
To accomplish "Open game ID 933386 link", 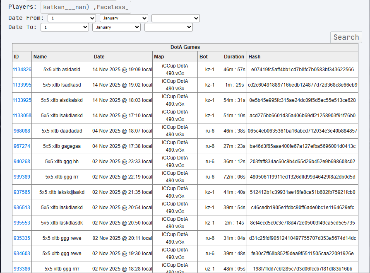I will click(22, 269).
